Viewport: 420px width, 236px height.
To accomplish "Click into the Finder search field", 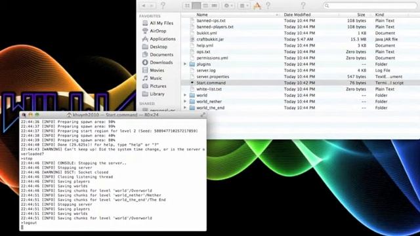I will pyautogui.click(x=369, y=5).
